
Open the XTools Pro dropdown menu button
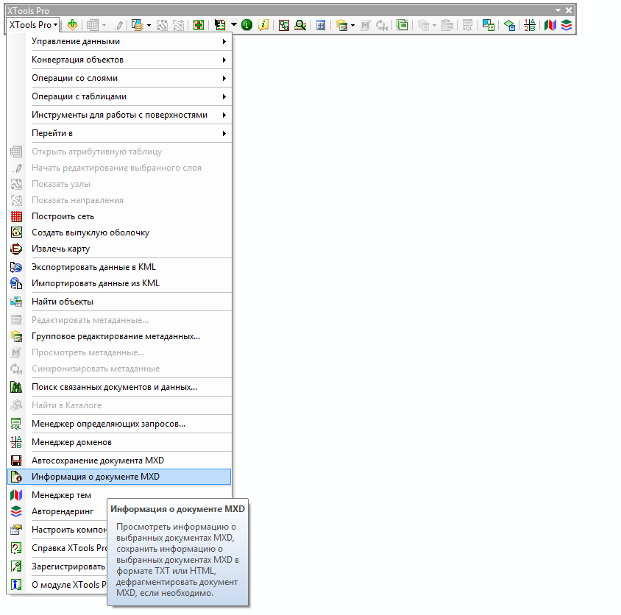point(33,25)
